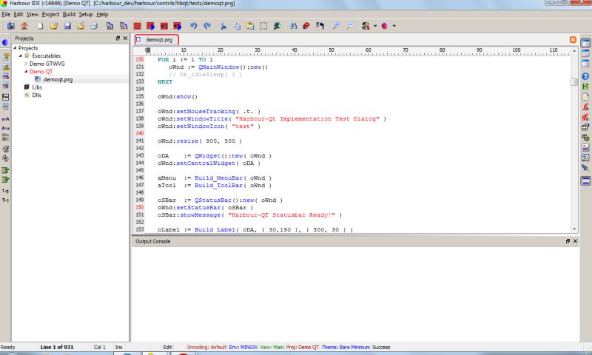Close the Projects panel
The image size is (592, 355).
pyautogui.click(x=126, y=38)
